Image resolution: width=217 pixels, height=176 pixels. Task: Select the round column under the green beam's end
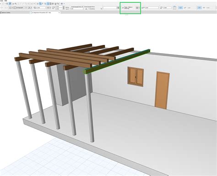tap(89, 108)
